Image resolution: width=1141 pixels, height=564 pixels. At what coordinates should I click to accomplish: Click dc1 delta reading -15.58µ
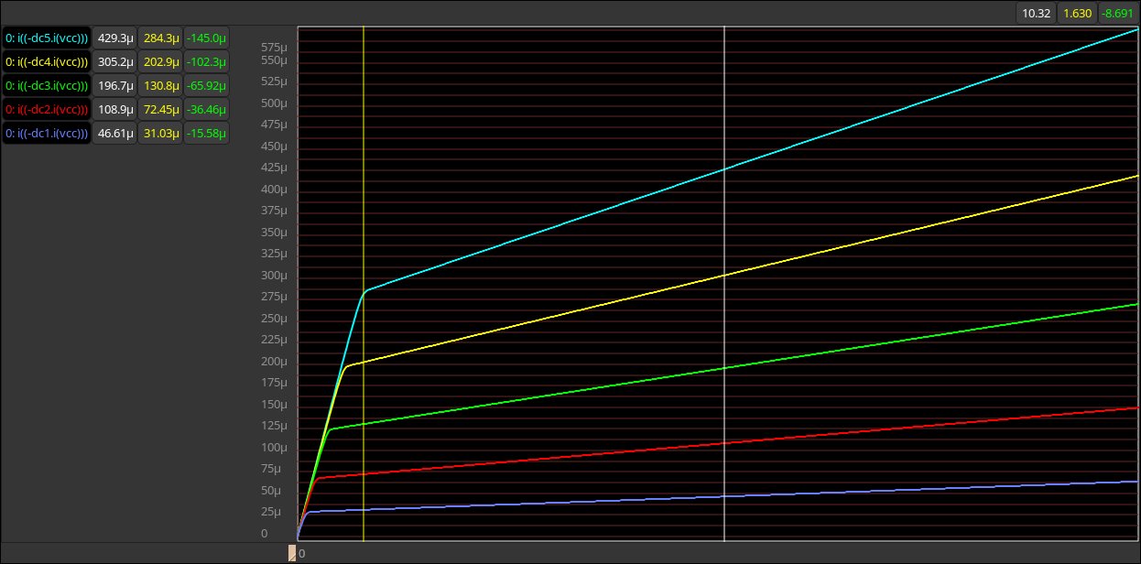[x=206, y=134]
